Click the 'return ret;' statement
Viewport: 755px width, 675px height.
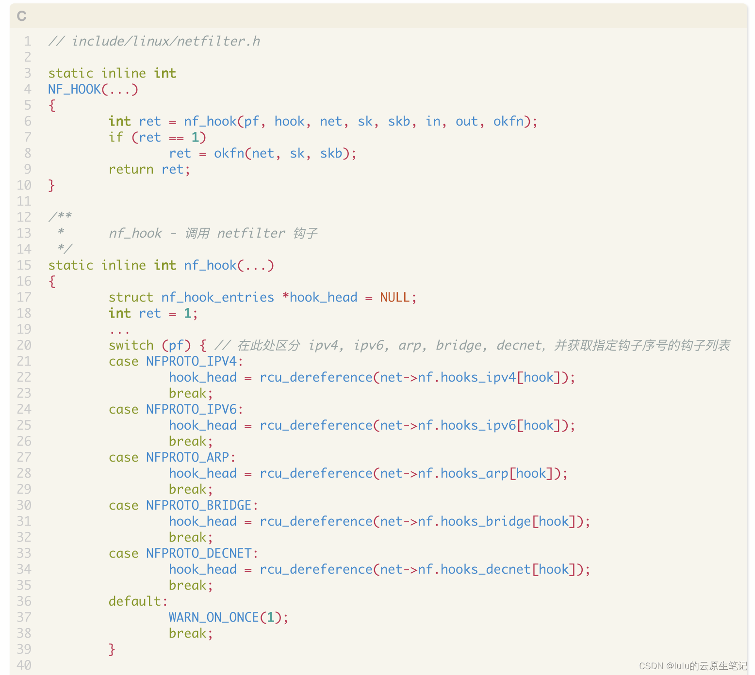click(149, 169)
